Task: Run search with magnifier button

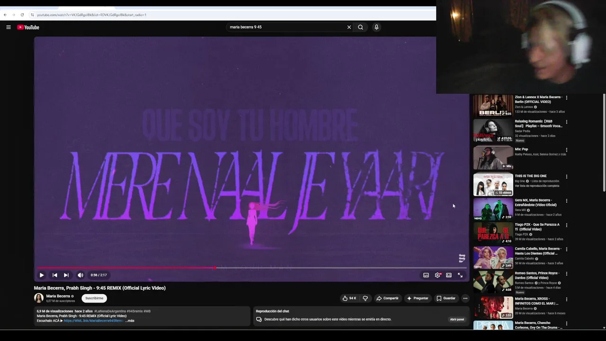Action: coord(361,27)
